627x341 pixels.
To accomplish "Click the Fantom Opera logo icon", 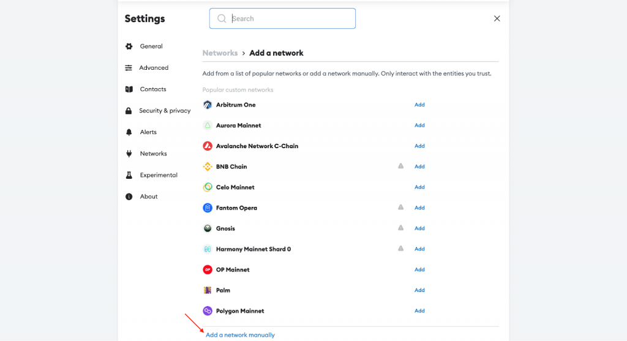I will point(208,208).
